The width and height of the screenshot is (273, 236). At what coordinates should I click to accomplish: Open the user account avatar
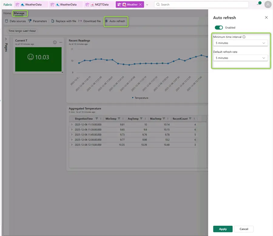[x=268, y=5]
